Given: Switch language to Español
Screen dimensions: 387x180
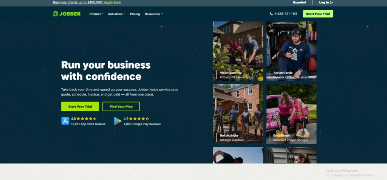Looking at the screenshot, I should 299,2.
